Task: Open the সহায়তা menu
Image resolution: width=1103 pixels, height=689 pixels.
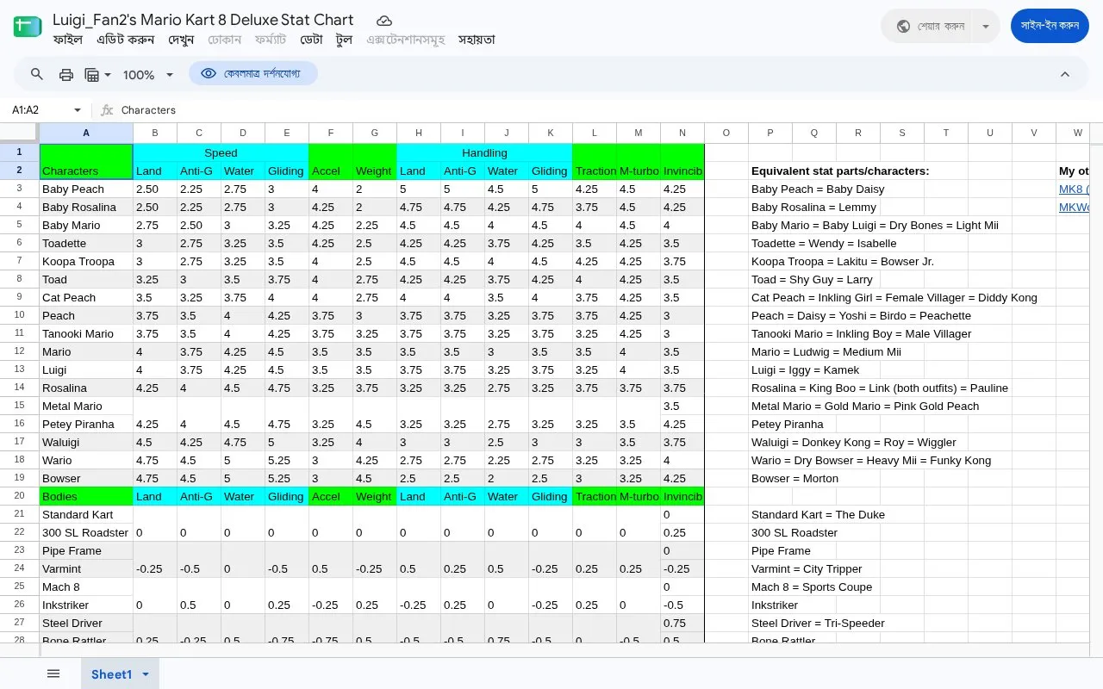Action: pos(477,40)
